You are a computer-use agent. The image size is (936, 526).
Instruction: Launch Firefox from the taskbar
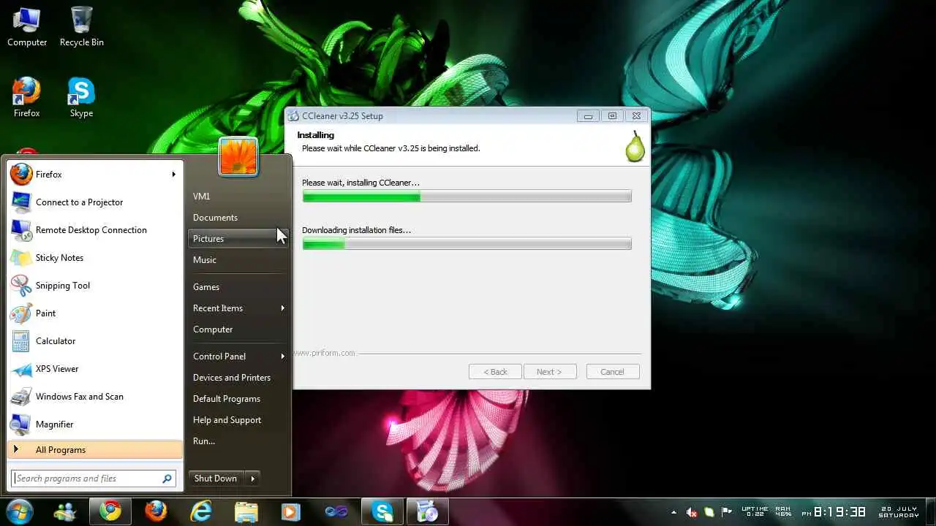[x=156, y=511]
